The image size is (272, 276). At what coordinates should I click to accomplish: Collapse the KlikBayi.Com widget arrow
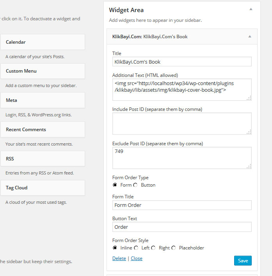pyautogui.click(x=250, y=36)
